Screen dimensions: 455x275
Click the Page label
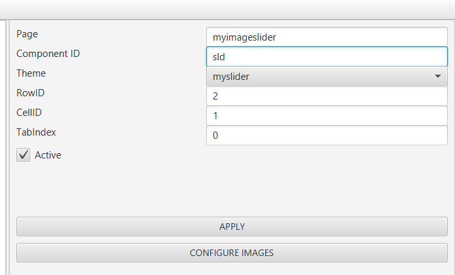[x=27, y=34]
